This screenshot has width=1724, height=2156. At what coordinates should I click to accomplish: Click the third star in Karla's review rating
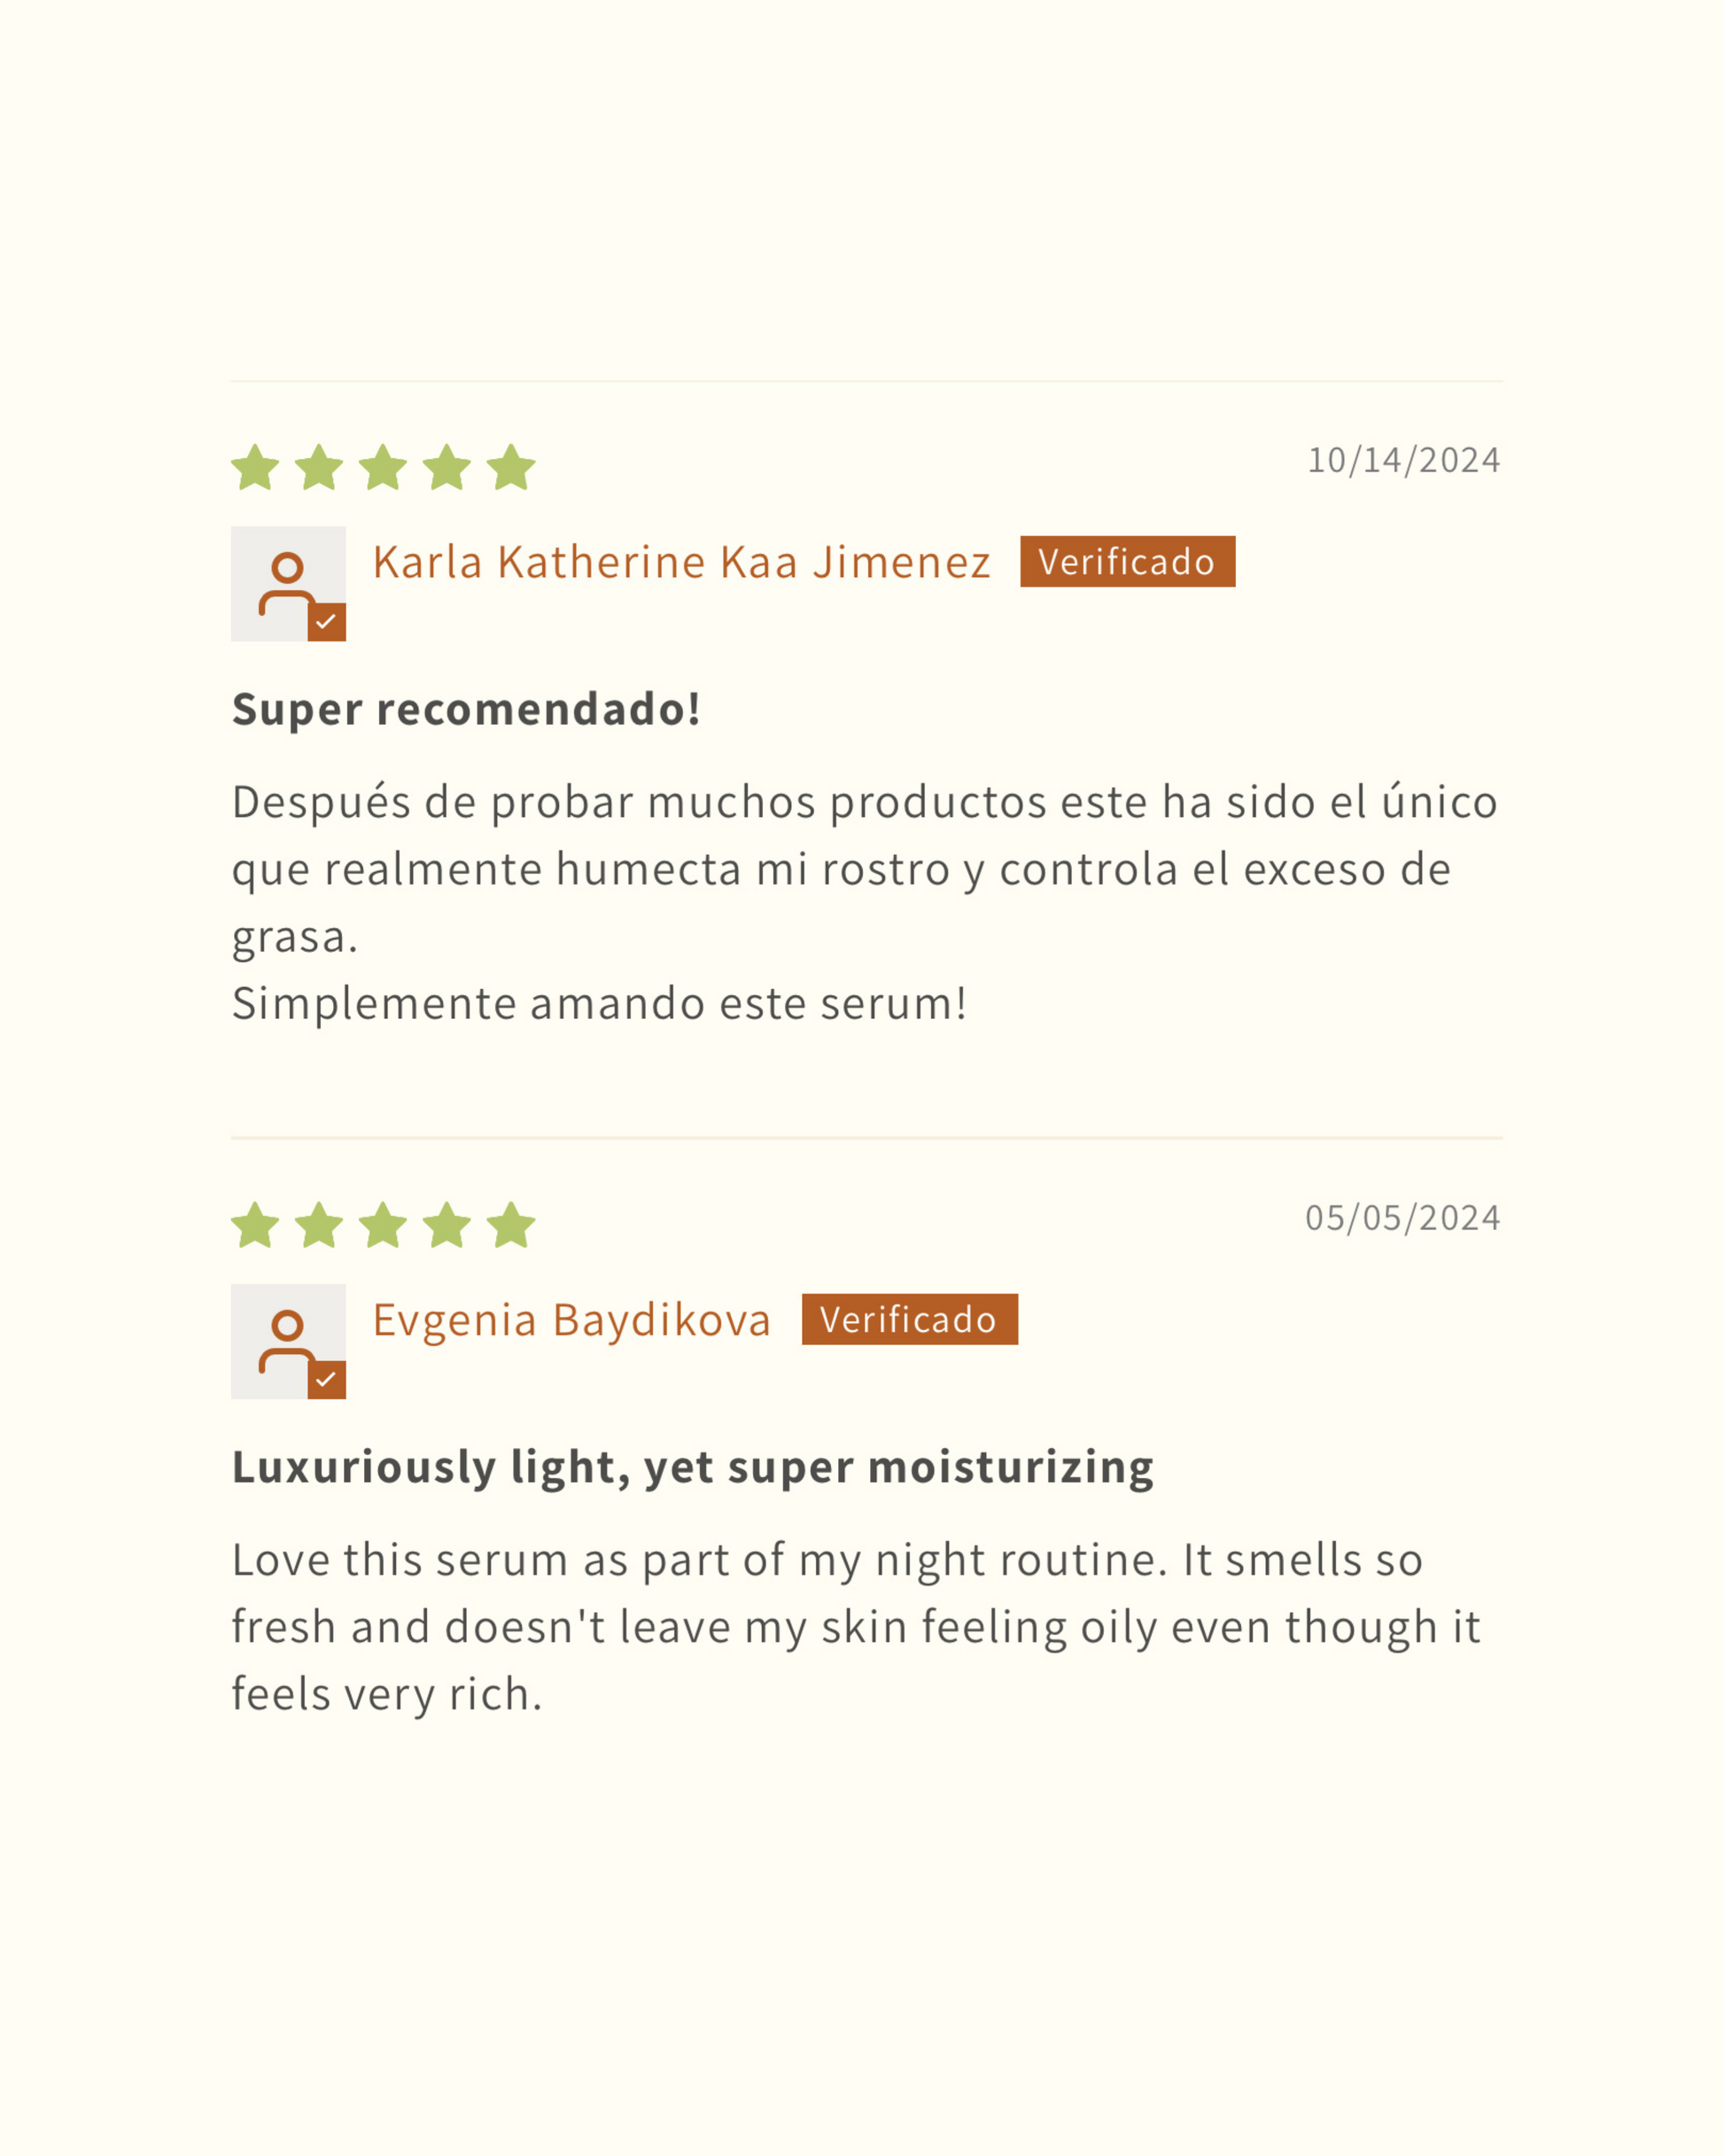click(383, 468)
